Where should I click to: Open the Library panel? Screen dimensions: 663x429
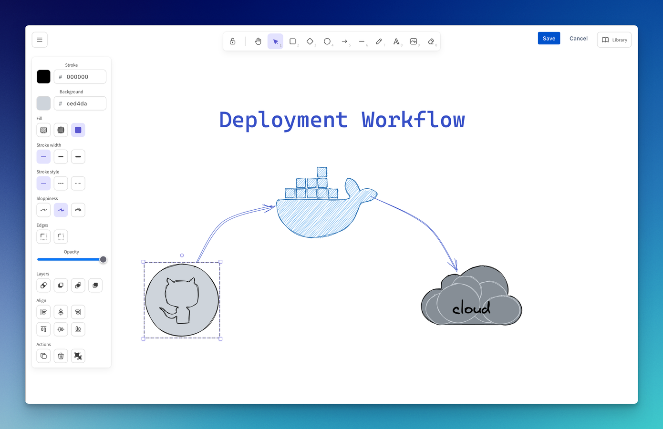pos(614,40)
